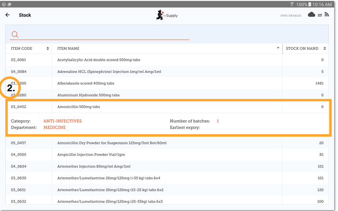Screen dimensions: 338x211
Task: Tap the cloud sync icon
Action: [x=311, y=15]
